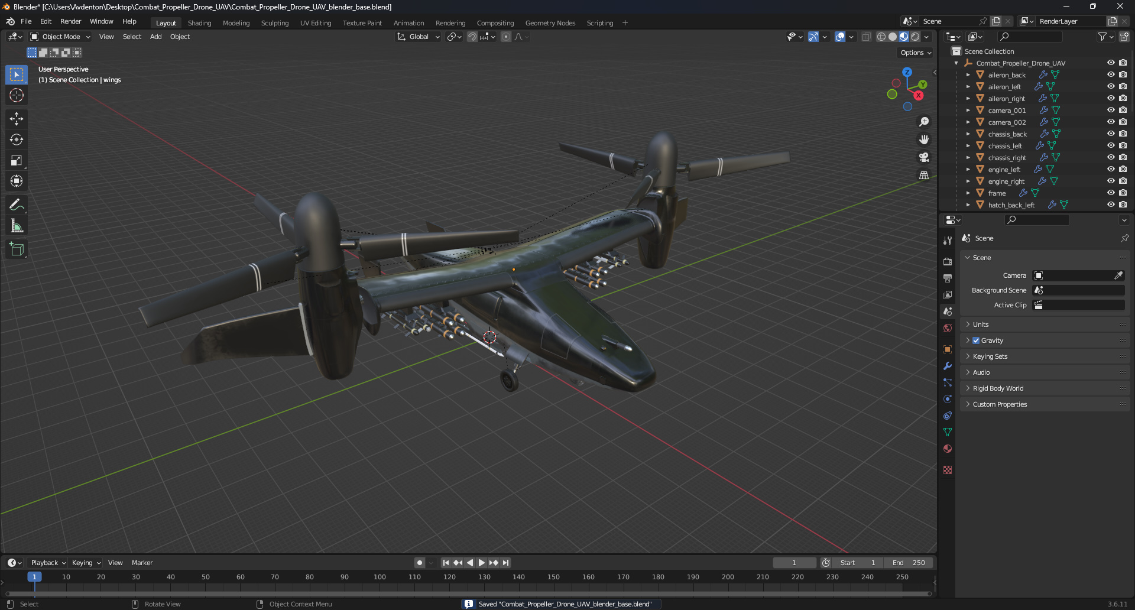Image resolution: width=1135 pixels, height=610 pixels.
Task: Open the Modifiers properties tab
Action: pyautogui.click(x=948, y=366)
